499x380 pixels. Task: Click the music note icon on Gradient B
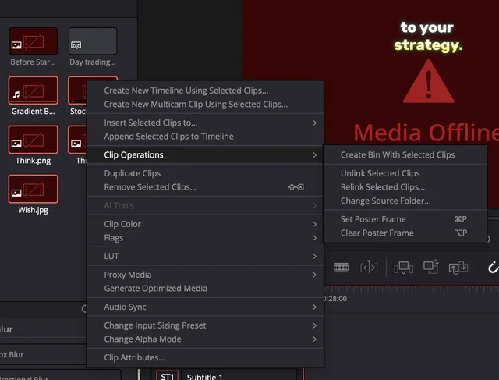pos(16,94)
